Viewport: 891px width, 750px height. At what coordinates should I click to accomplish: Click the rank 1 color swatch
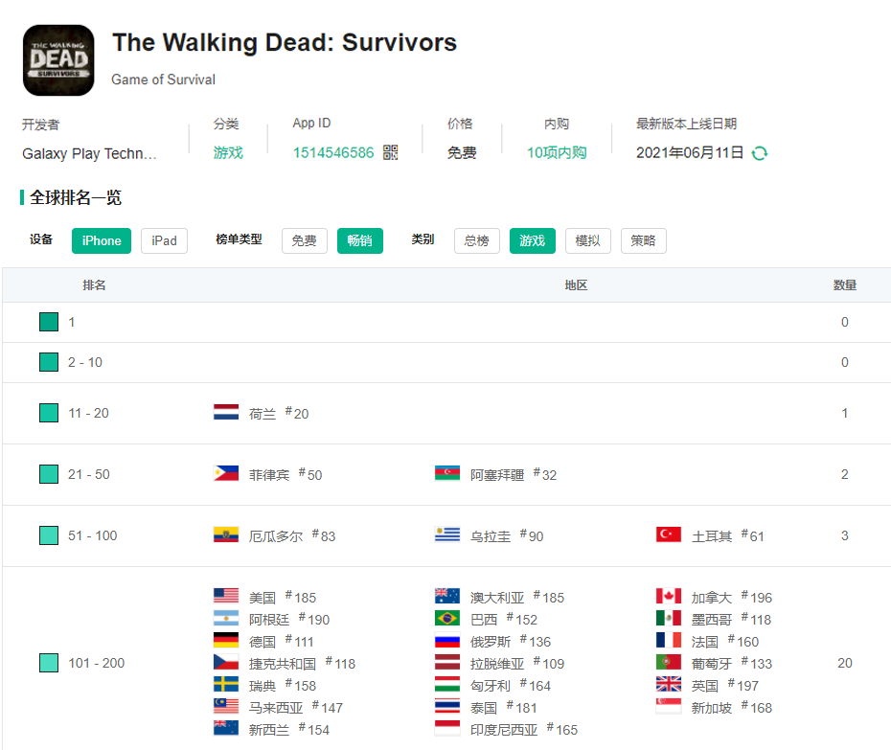tap(49, 322)
